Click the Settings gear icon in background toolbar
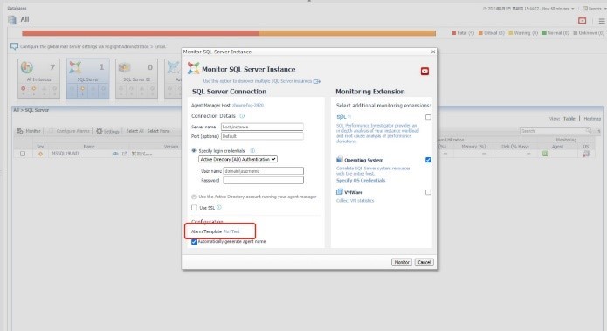The height and width of the screenshot is (331, 607). [99, 131]
